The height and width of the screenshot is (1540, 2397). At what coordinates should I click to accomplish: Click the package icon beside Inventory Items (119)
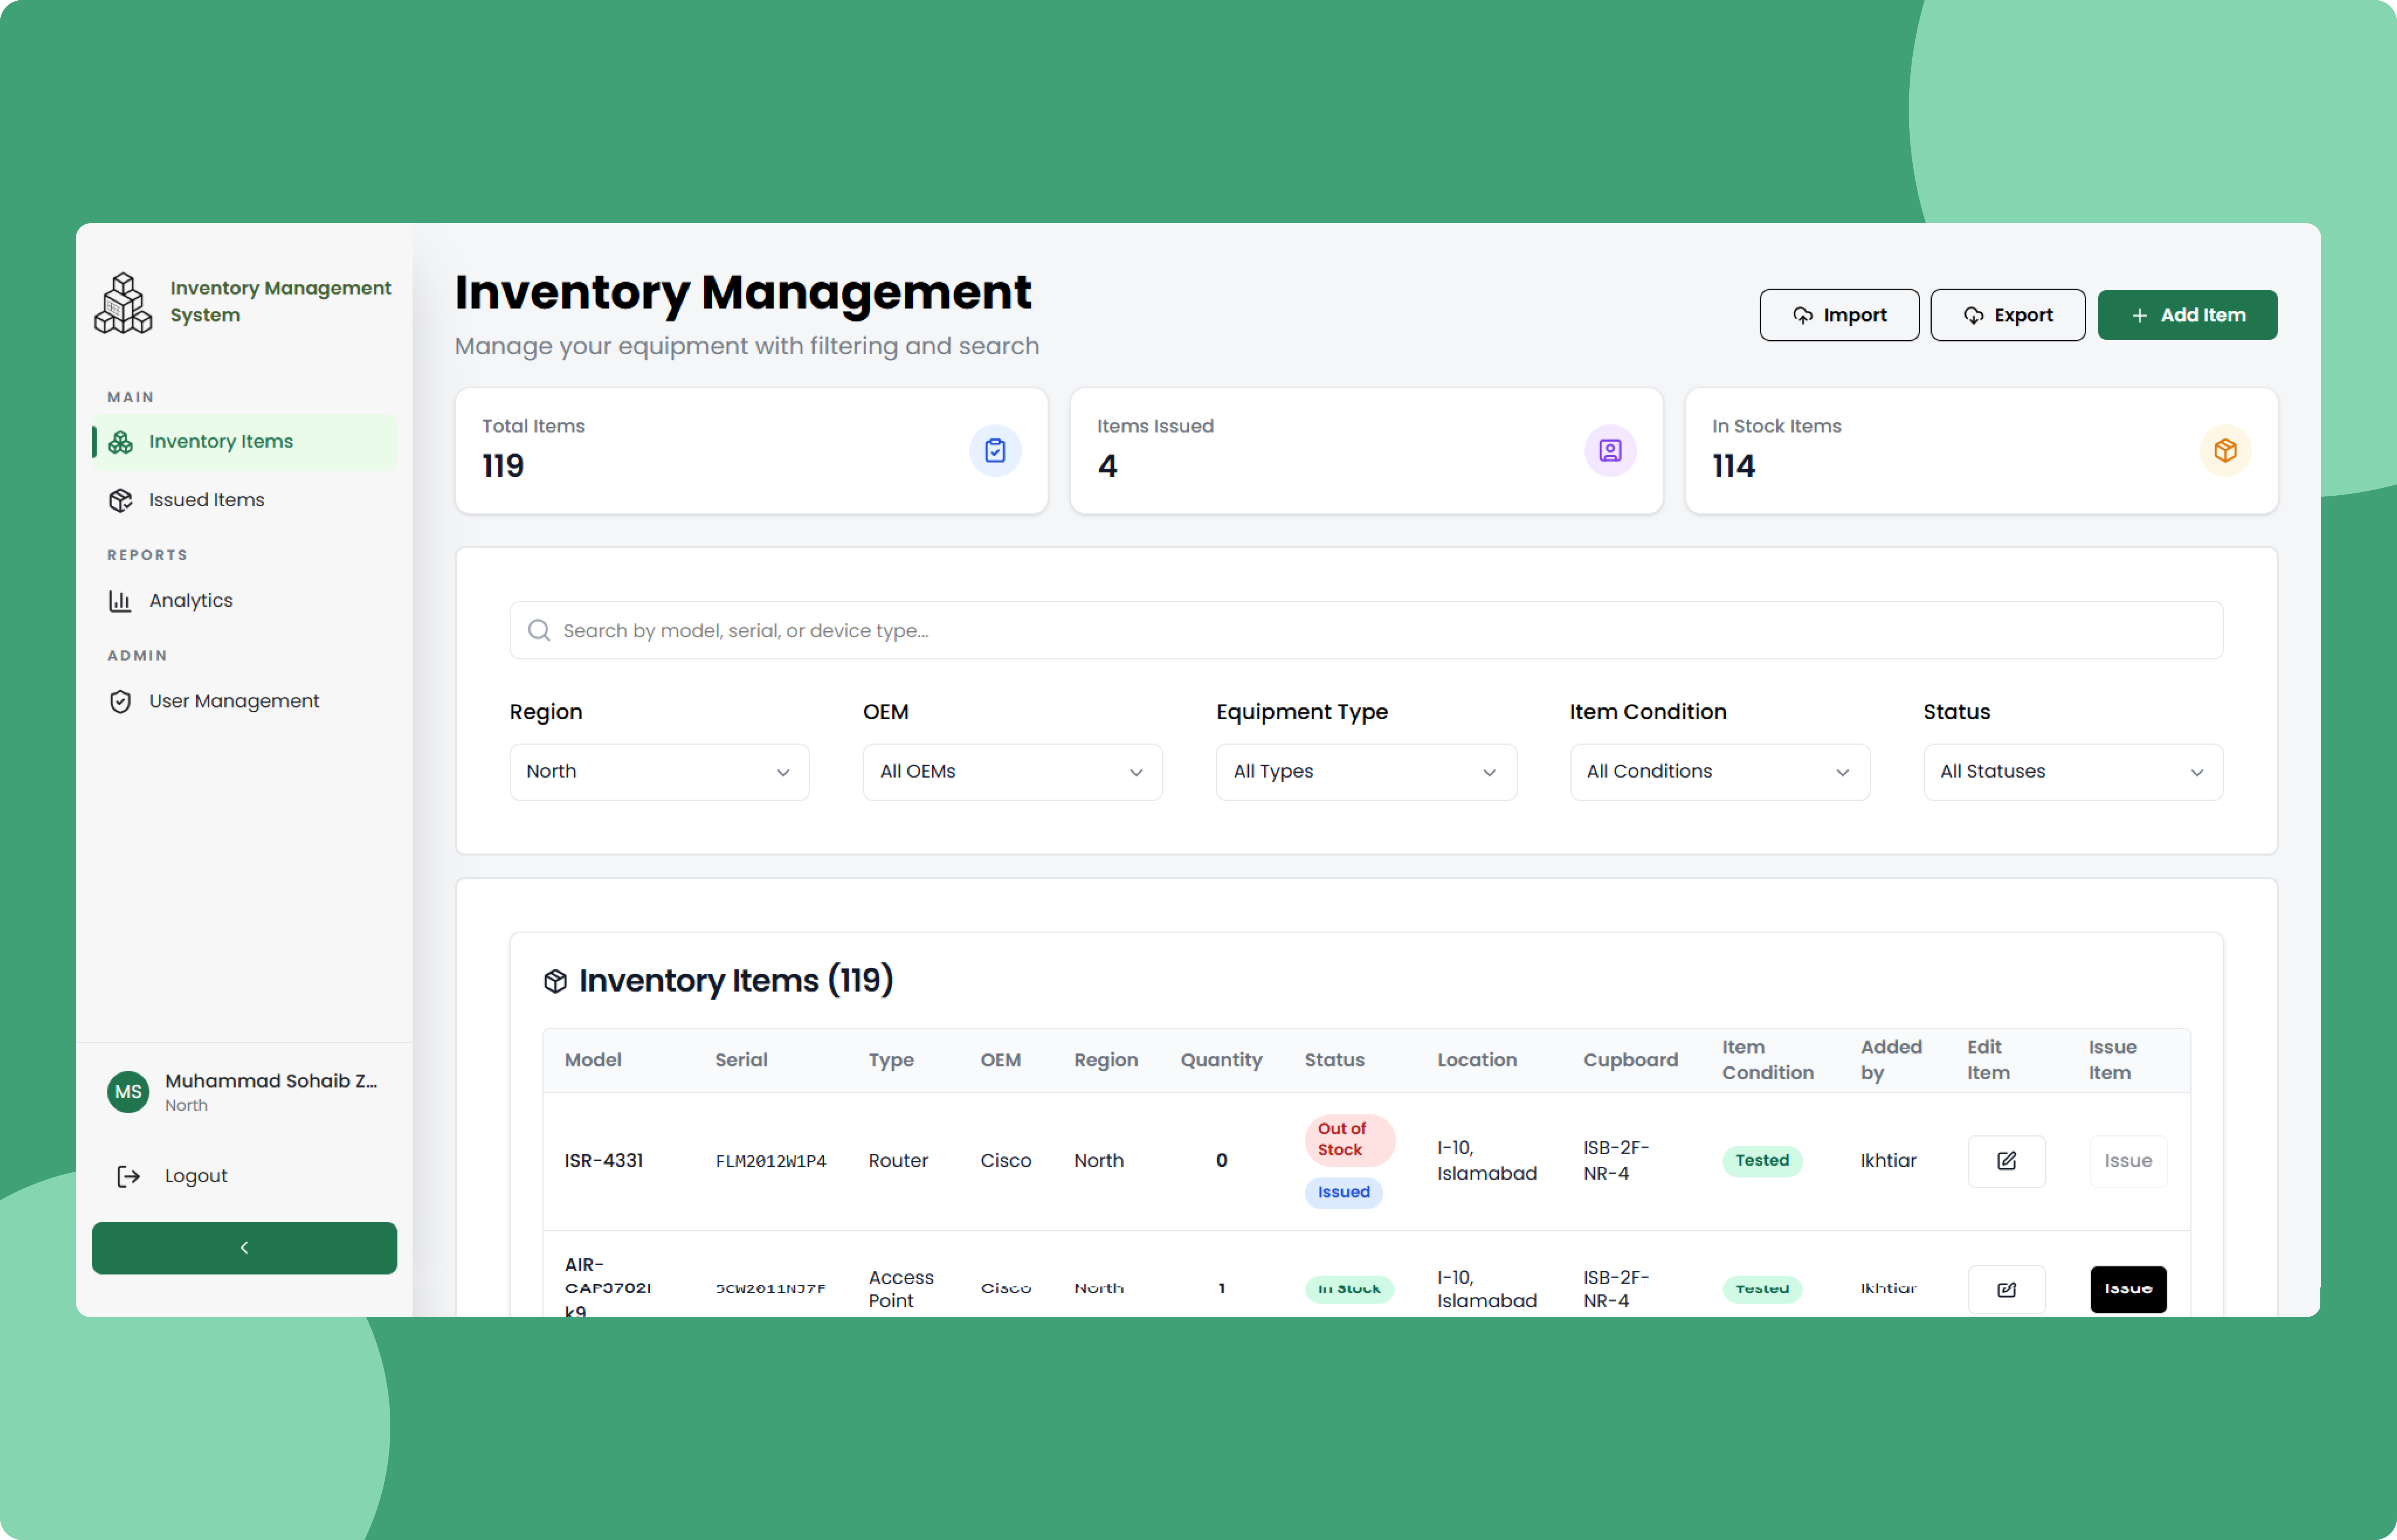(x=555, y=982)
